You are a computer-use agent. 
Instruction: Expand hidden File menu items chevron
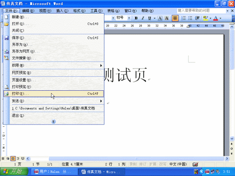point(53,121)
